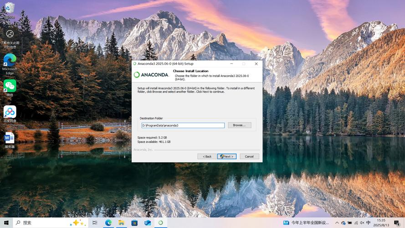This screenshot has height=228, width=405.
Task: Show hidden system tray icons
Action: point(337,223)
